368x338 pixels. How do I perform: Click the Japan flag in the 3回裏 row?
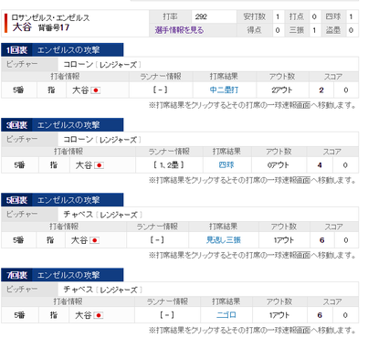(x=99, y=165)
